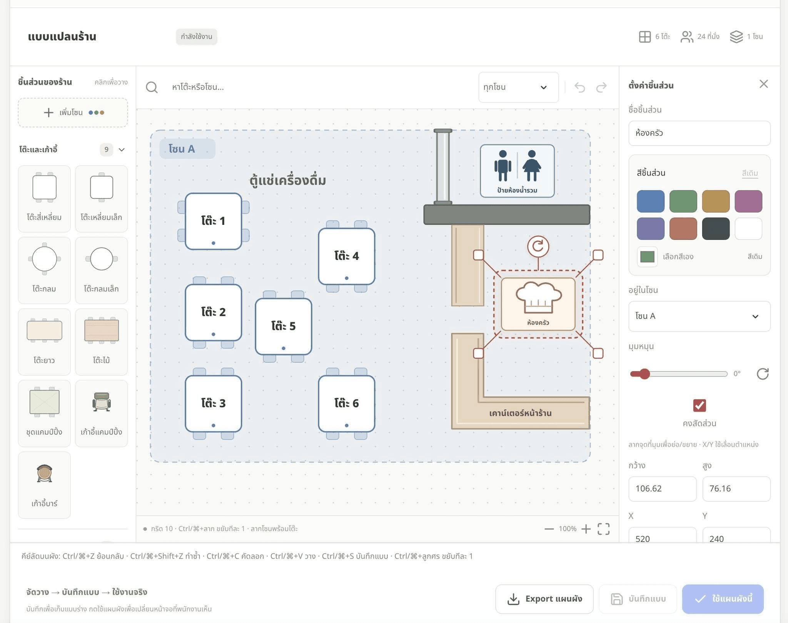Screen dimensions: 788x623
Task: Add the โต๊ะยาว long table piece
Action: coord(44,342)
